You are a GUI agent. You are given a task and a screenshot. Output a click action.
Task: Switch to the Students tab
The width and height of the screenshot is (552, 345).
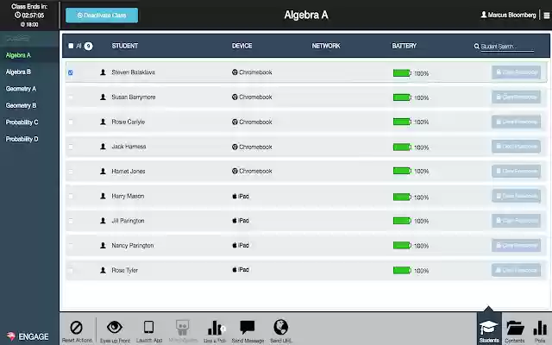[489, 330]
